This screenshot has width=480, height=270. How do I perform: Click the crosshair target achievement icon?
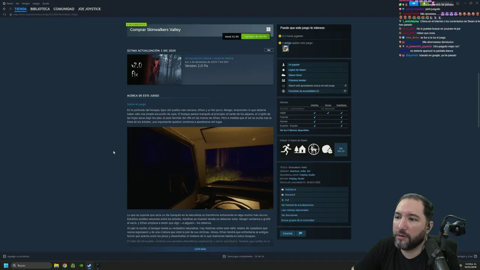[x=313, y=149]
